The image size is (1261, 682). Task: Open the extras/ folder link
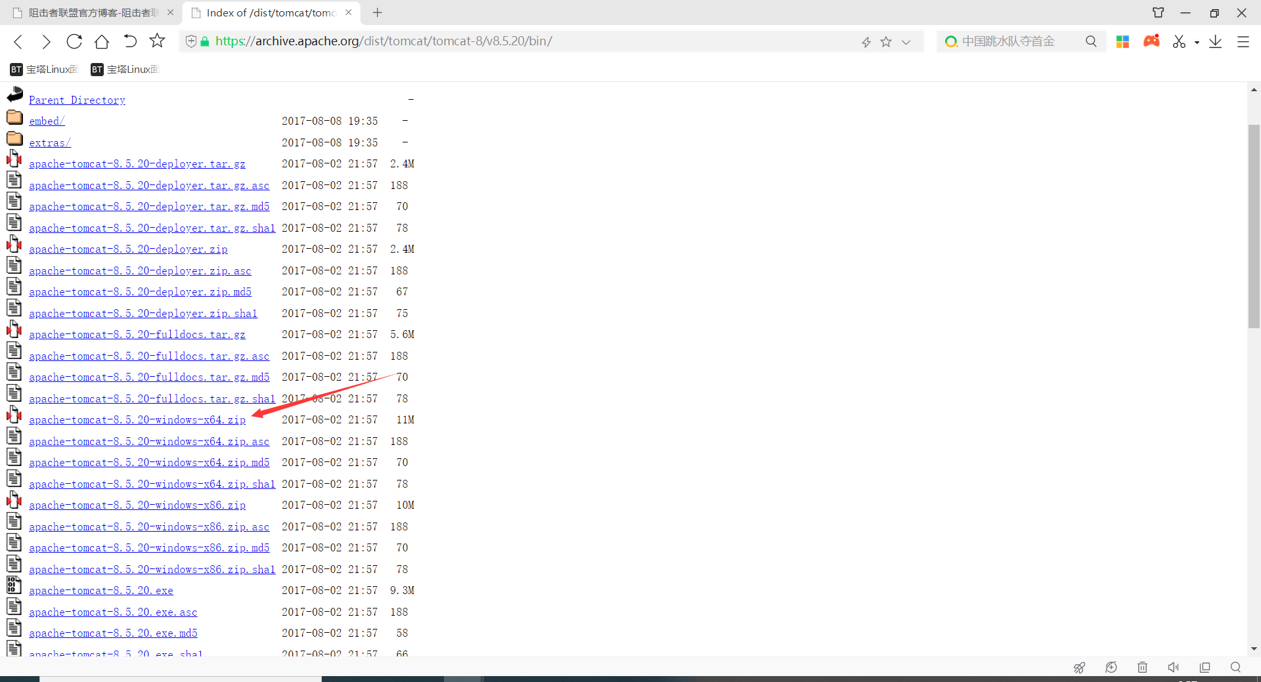click(50, 142)
